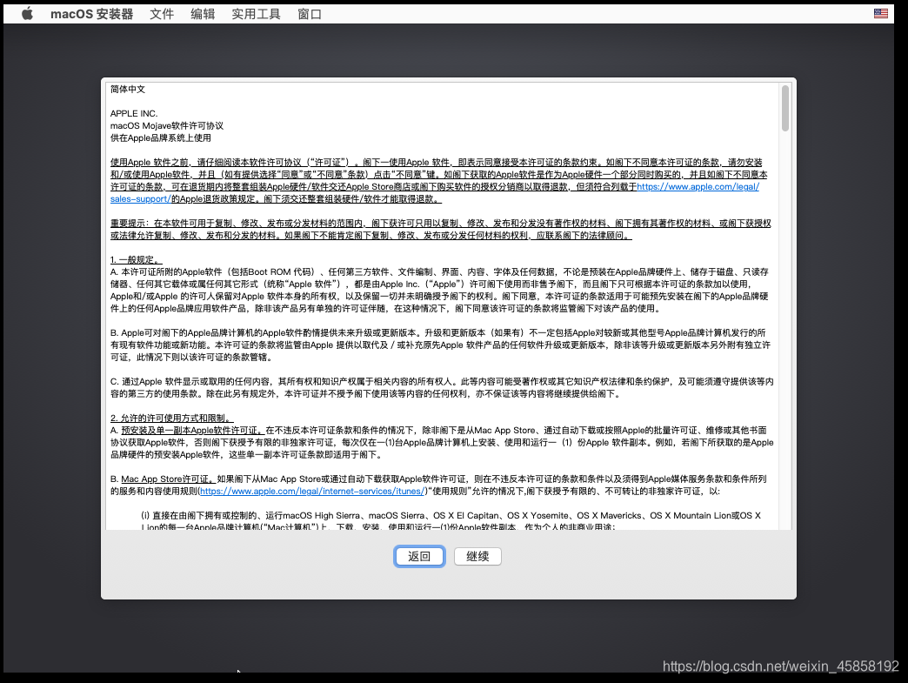Click the 2. 允许的许可使用方式和限制 heading

[x=172, y=418]
